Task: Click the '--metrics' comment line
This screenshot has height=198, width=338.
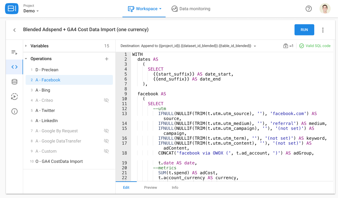Action: tap(165, 168)
